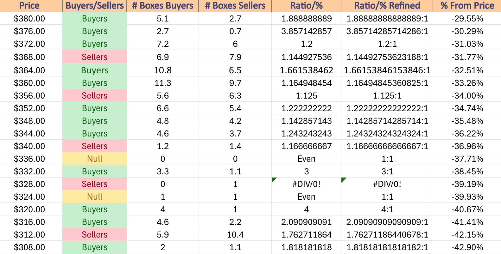Select the Buyers/Sellers column header
Screen dimensions: 501x254
coord(94,6)
